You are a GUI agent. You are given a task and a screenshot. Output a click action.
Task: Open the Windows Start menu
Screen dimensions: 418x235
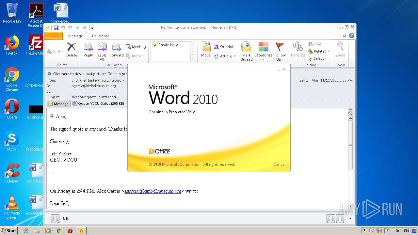(x=9, y=231)
